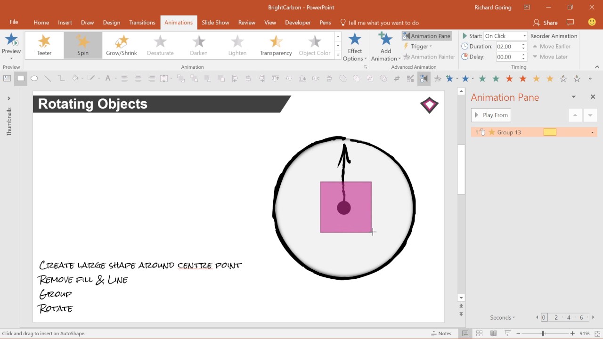The width and height of the screenshot is (603, 339).
Task: Click the Duration input field
Action: 508,46
